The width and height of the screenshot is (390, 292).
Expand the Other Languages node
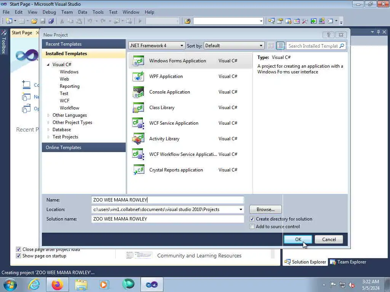pos(48,115)
